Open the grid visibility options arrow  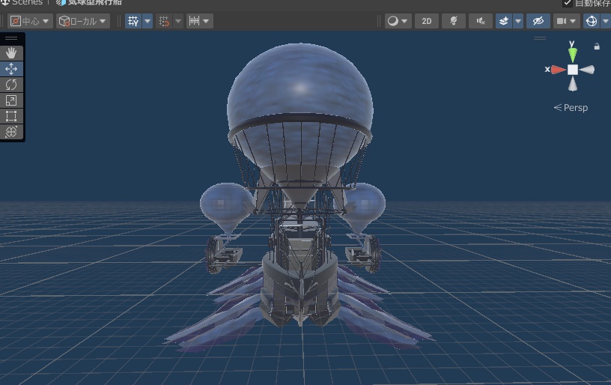pyautogui.click(x=148, y=21)
